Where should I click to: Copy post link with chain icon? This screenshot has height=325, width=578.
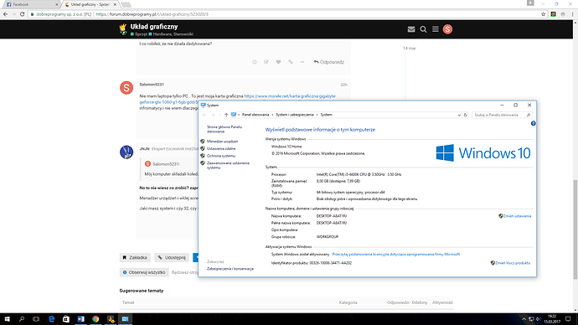291,62
